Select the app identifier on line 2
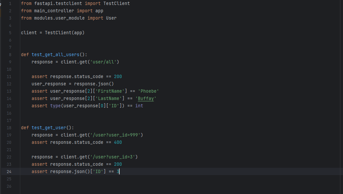This screenshot has height=194, width=343. 99,11
